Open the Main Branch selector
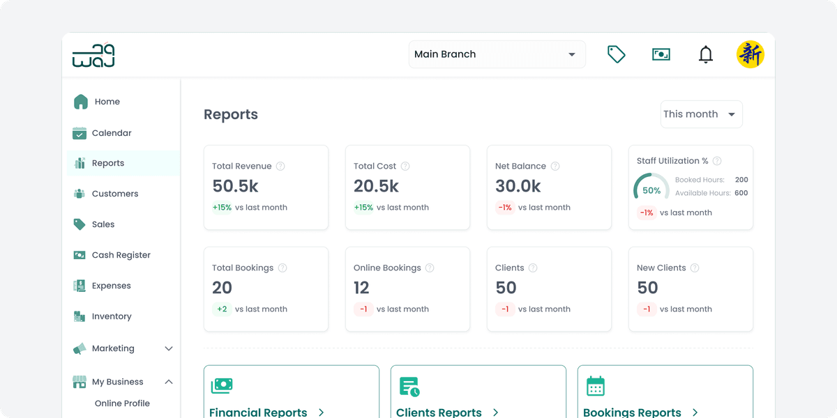This screenshot has height=418, width=837. pyautogui.click(x=497, y=54)
